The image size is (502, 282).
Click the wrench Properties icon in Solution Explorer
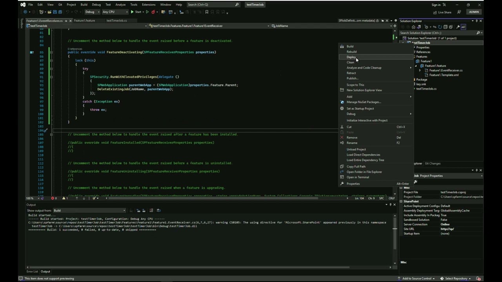point(458,27)
